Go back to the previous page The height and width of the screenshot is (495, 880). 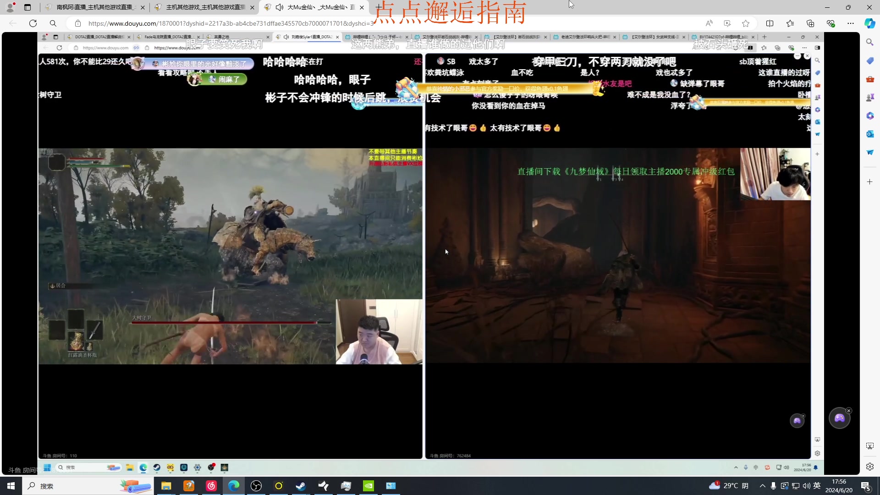click(13, 23)
